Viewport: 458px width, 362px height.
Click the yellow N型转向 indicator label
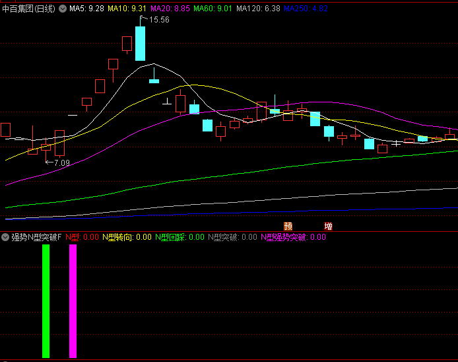coord(117,237)
